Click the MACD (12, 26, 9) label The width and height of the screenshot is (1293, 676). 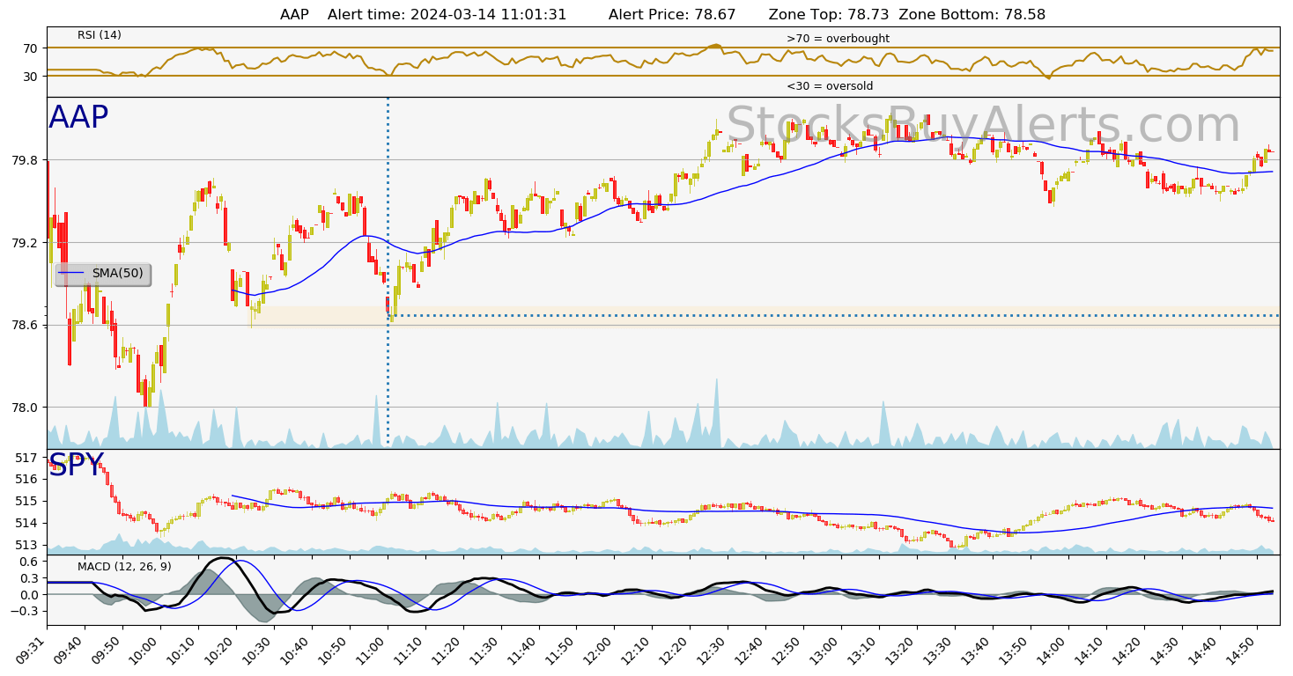124,566
